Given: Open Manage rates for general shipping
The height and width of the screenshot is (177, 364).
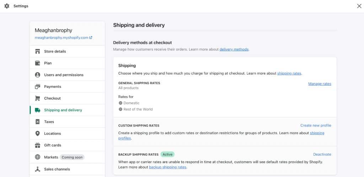Looking at the screenshot, I should click(x=320, y=84).
